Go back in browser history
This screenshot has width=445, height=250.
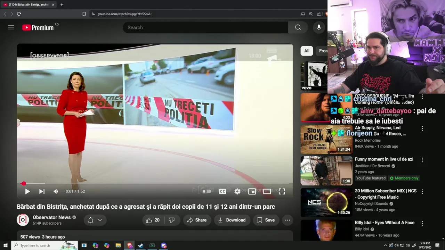(x=5, y=14)
